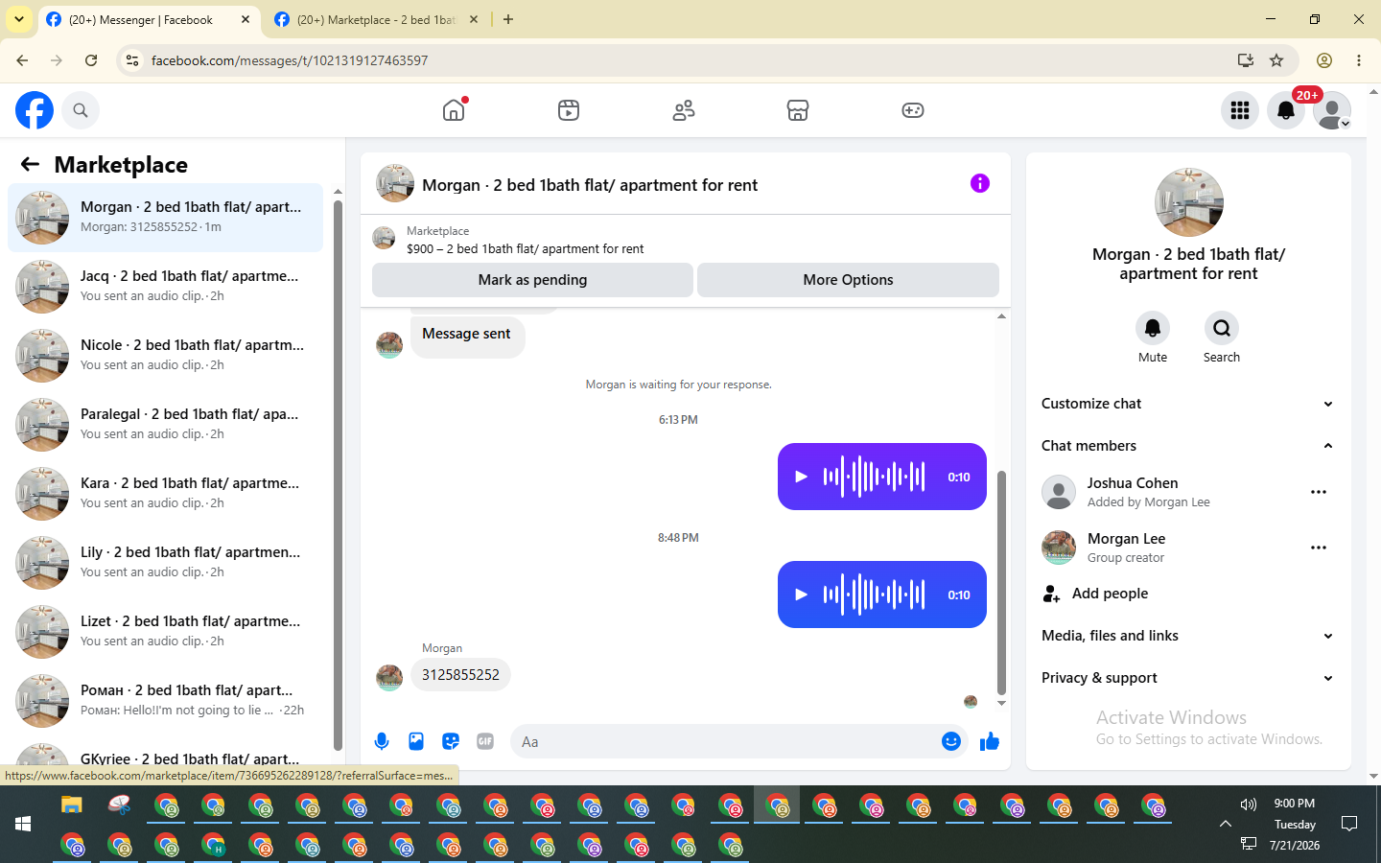Search in conversation magnifier icon
The image size is (1381, 863).
coord(1222,328)
